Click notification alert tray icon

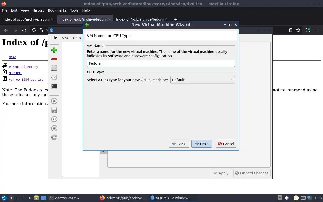(309, 197)
